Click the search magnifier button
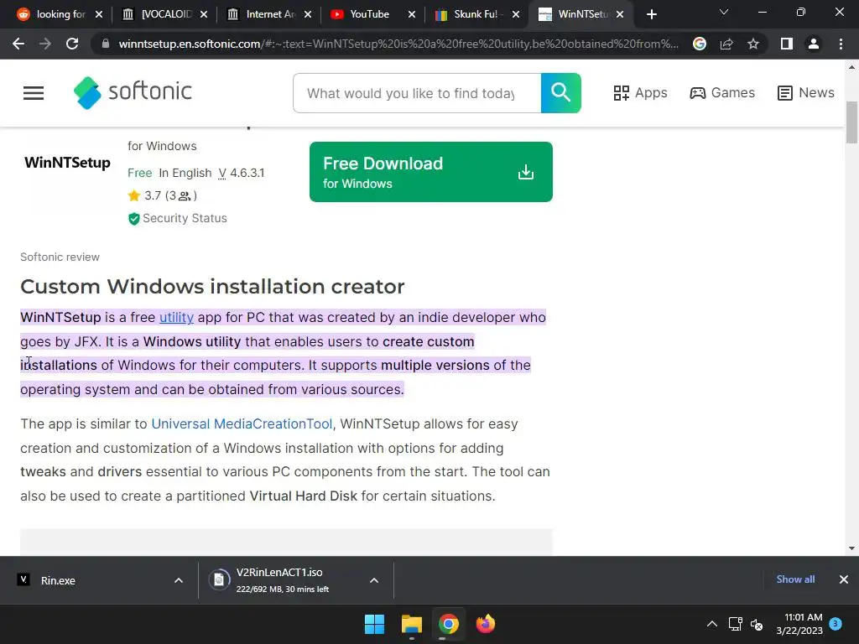This screenshot has width=859, height=644. pyautogui.click(x=560, y=93)
